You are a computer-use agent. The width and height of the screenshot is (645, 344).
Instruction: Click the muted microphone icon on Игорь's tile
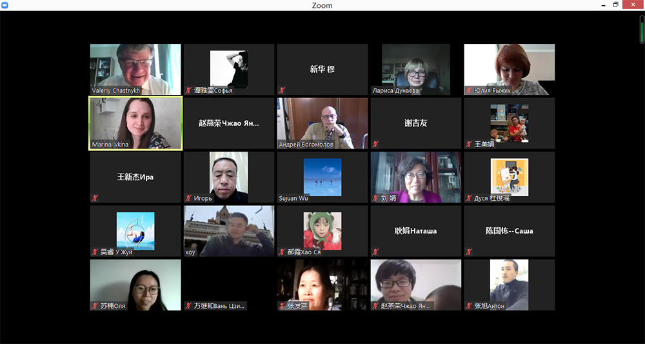coord(188,198)
